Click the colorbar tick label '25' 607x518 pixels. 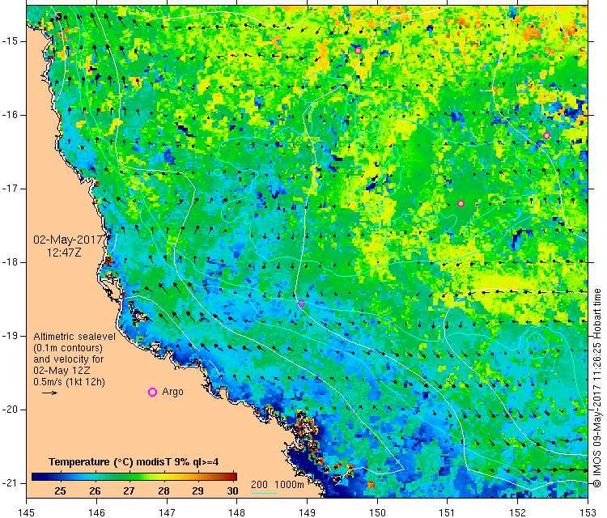[60, 491]
